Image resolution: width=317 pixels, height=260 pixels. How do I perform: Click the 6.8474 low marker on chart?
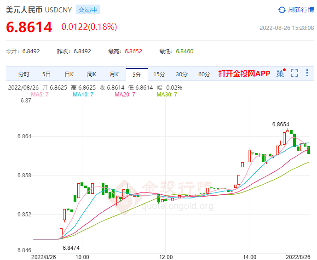pyautogui.click(x=71, y=248)
